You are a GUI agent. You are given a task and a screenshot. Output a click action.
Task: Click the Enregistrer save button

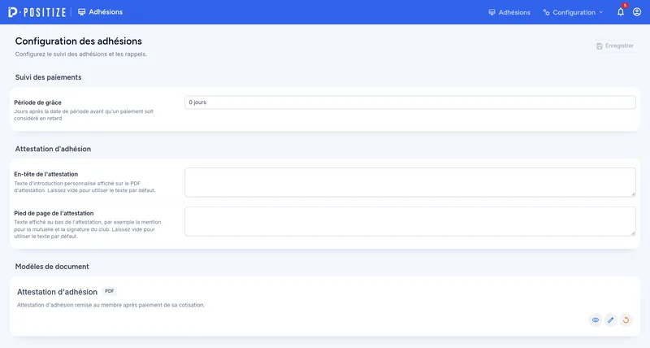click(x=615, y=46)
